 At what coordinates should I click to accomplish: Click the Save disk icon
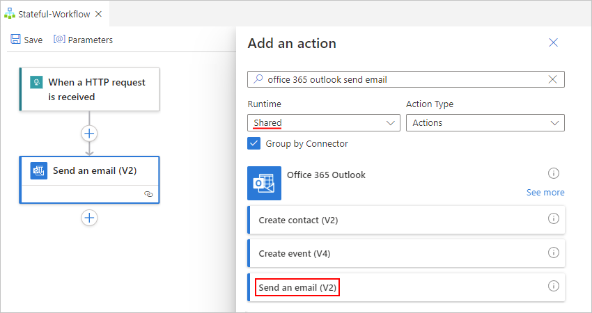(15, 40)
